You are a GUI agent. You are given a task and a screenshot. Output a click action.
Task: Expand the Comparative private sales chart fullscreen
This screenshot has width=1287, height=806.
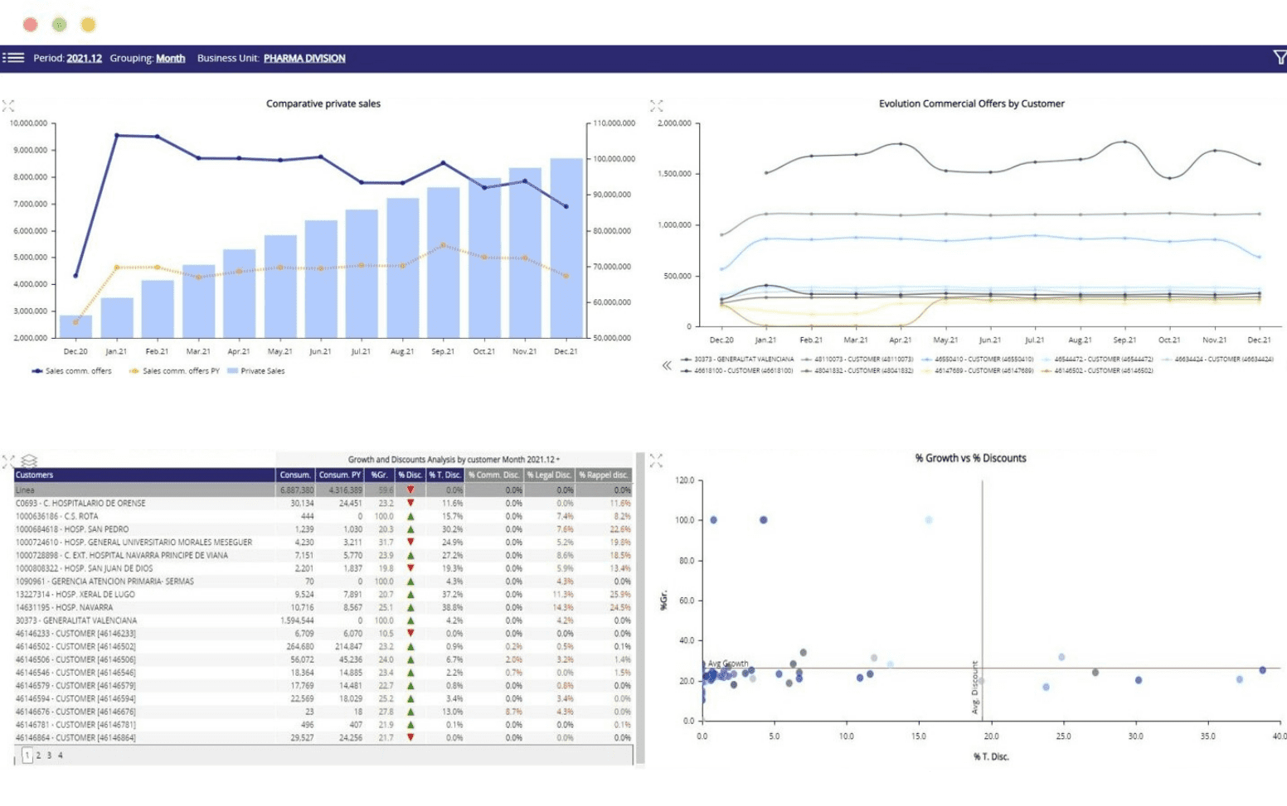tap(8, 106)
